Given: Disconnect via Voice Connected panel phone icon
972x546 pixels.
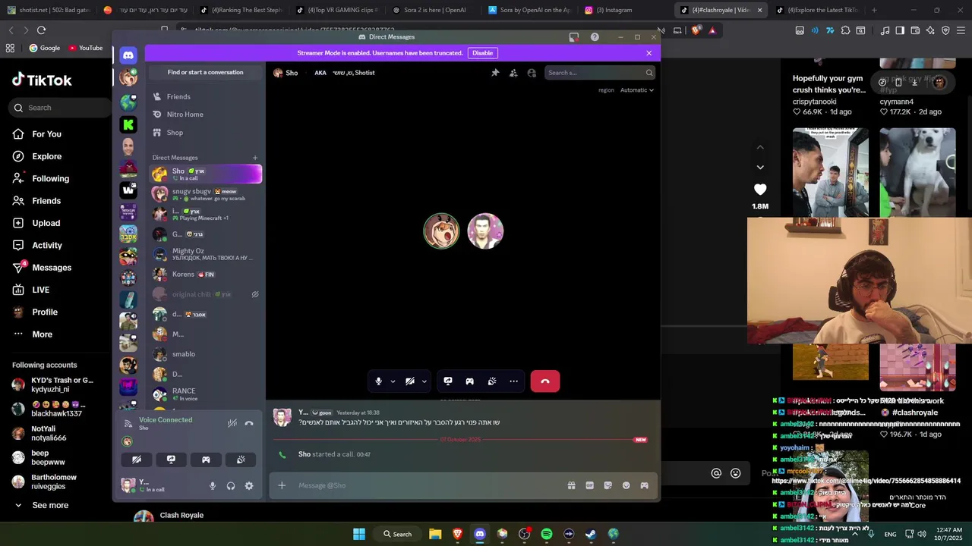Looking at the screenshot, I should click(249, 423).
